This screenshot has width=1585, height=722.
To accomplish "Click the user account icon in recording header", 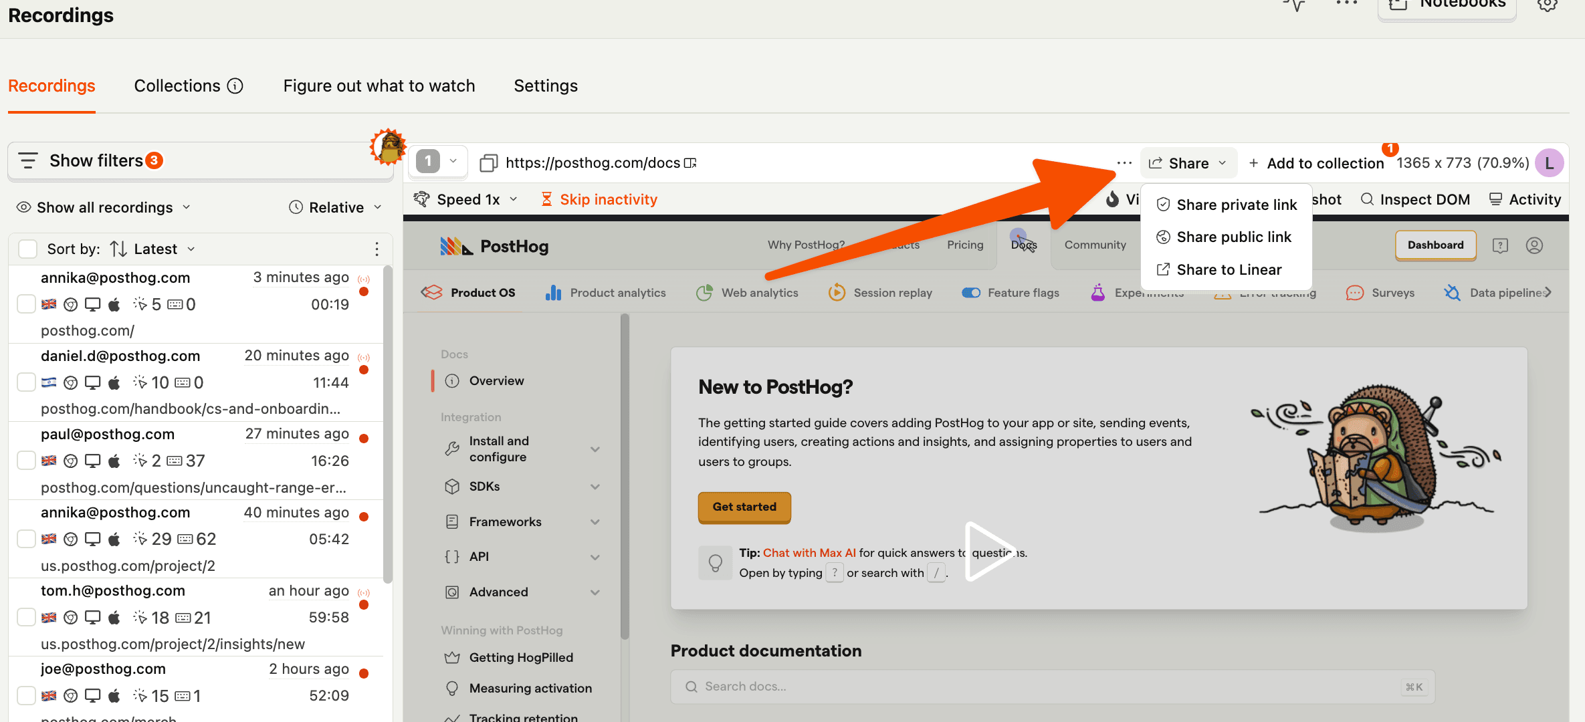I will (x=1534, y=245).
